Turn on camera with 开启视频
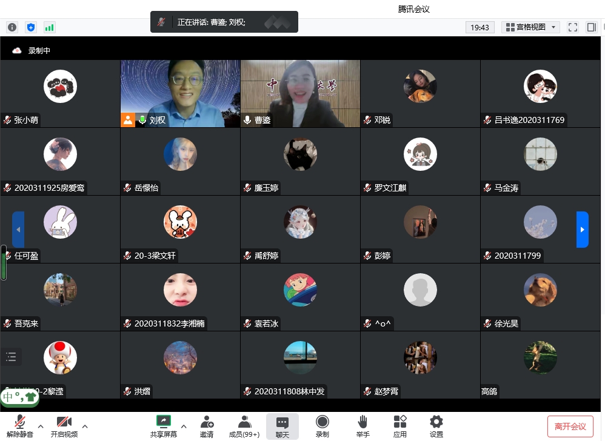605x441 pixels. click(x=64, y=426)
